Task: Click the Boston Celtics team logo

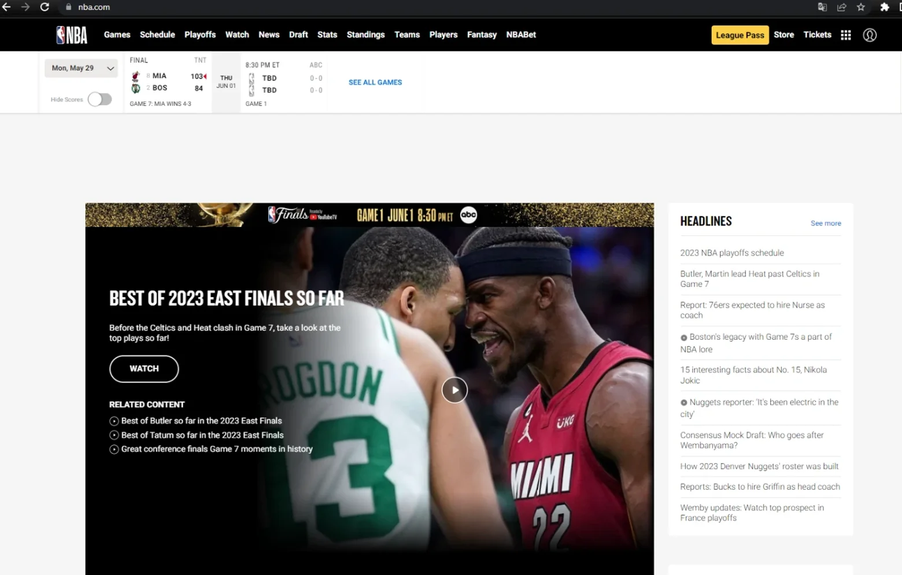Action: click(x=136, y=88)
